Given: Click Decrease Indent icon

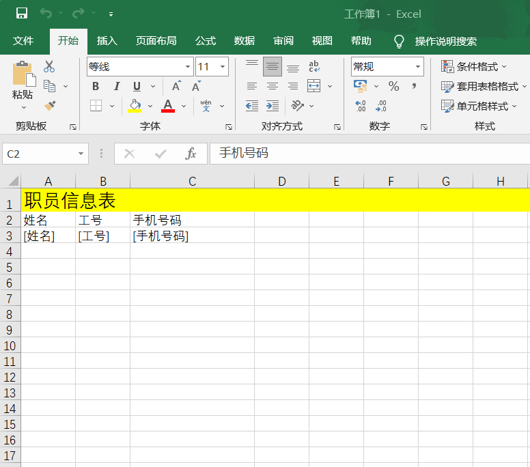Looking at the screenshot, I should click(x=252, y=106).
